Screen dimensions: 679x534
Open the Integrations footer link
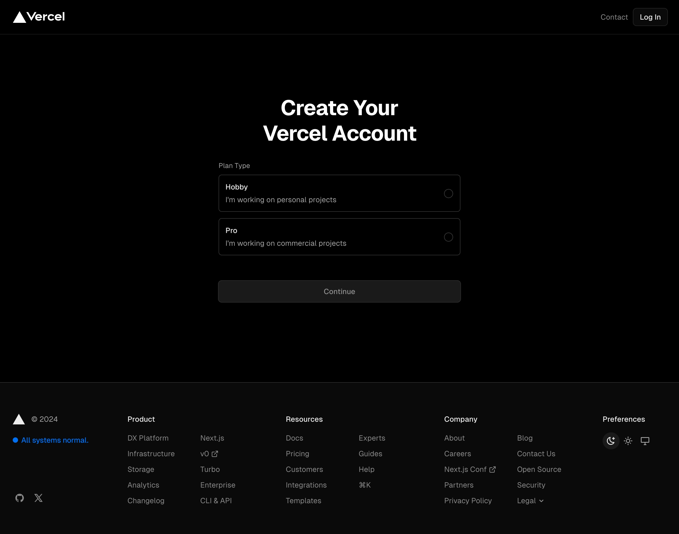click(x=306, y=485)
